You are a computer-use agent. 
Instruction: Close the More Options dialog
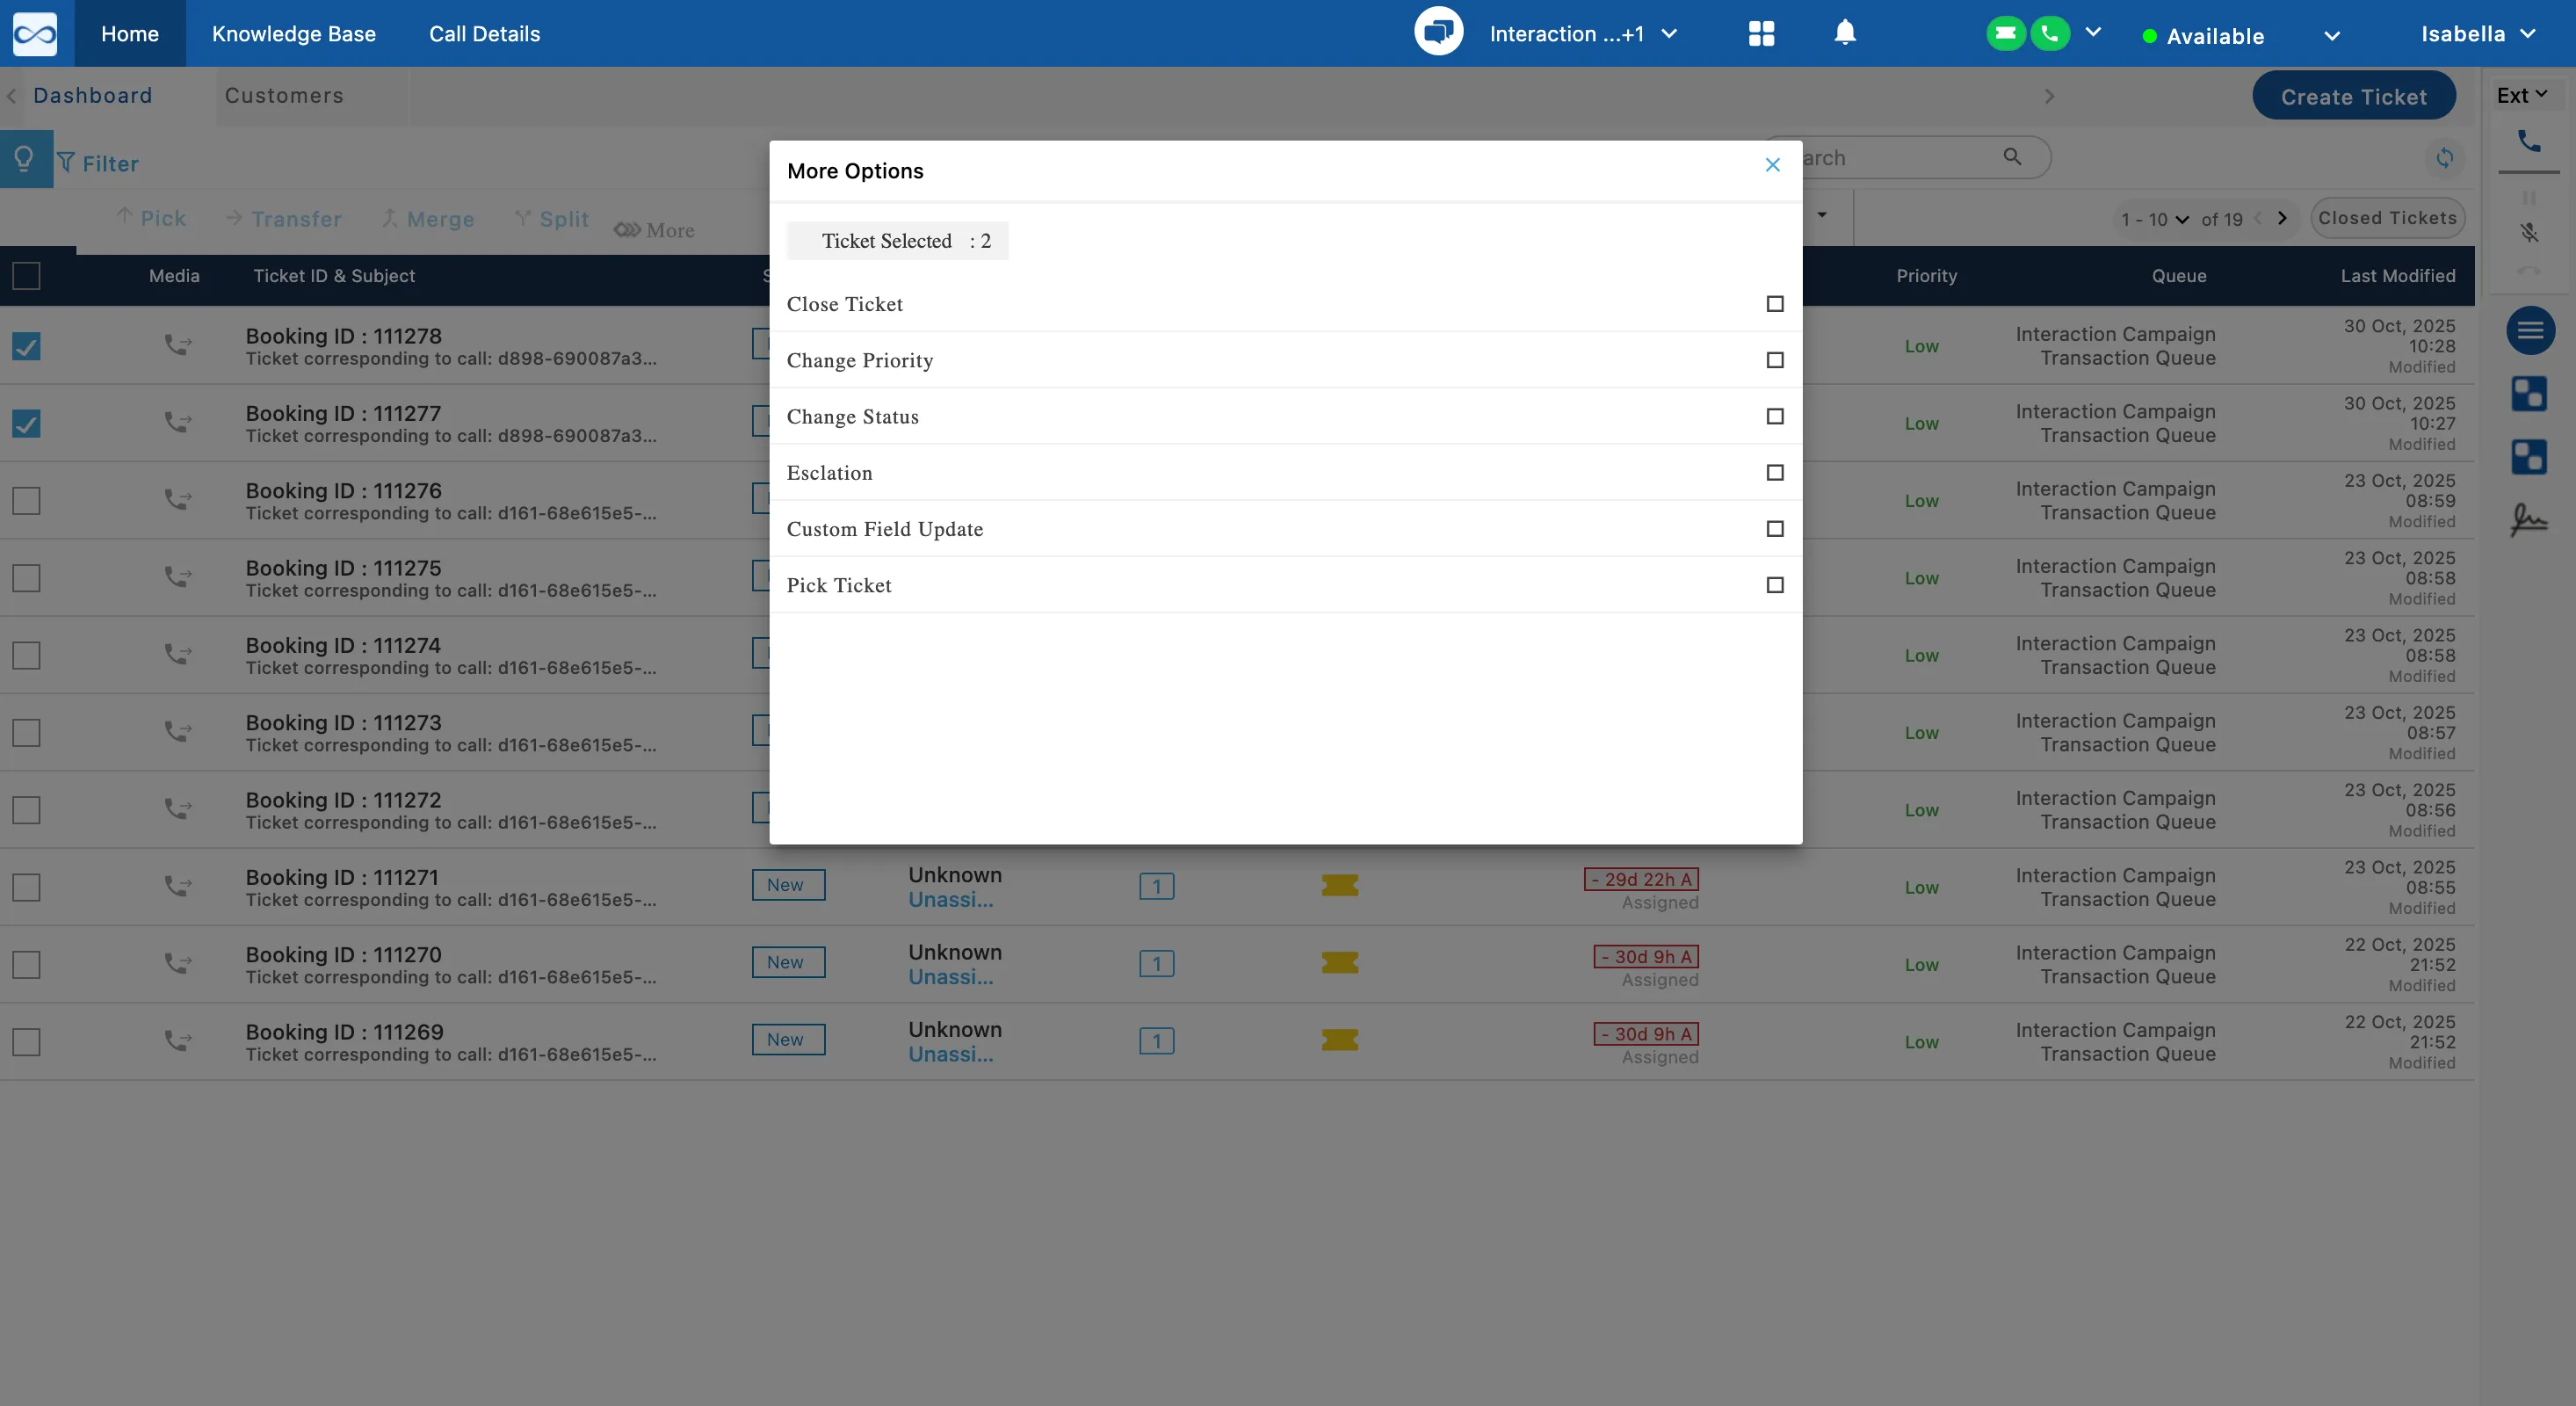coord(1772,165)
